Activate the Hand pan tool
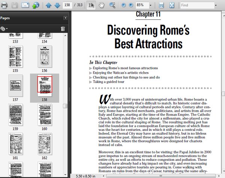The height and width of the screenshot is (178, 225). click(x=101, y=5)
